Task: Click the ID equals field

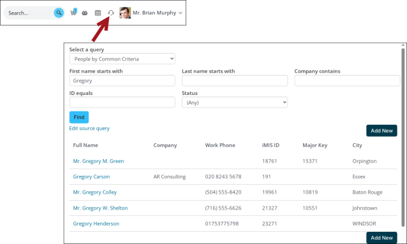Action: point(122,103)
